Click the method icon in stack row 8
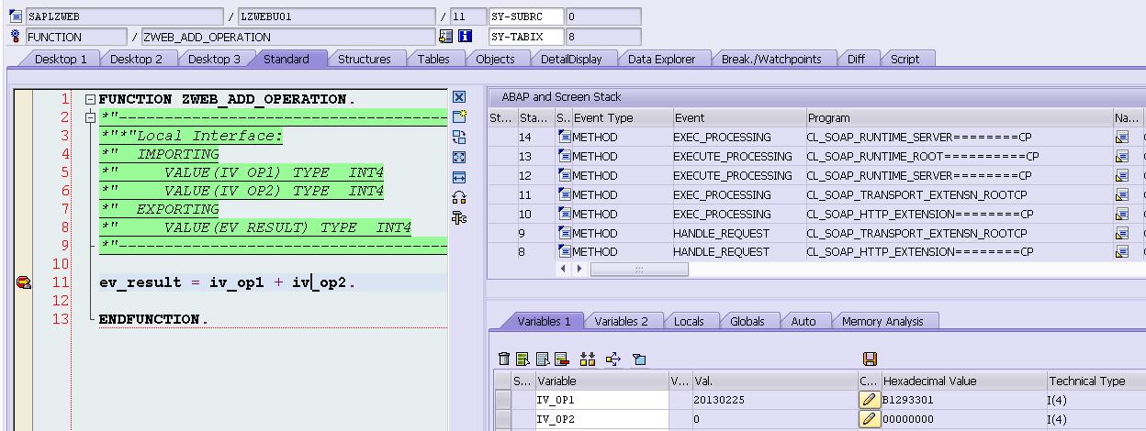This screenshot has height=431, width=1146. [x=564, y=251]
